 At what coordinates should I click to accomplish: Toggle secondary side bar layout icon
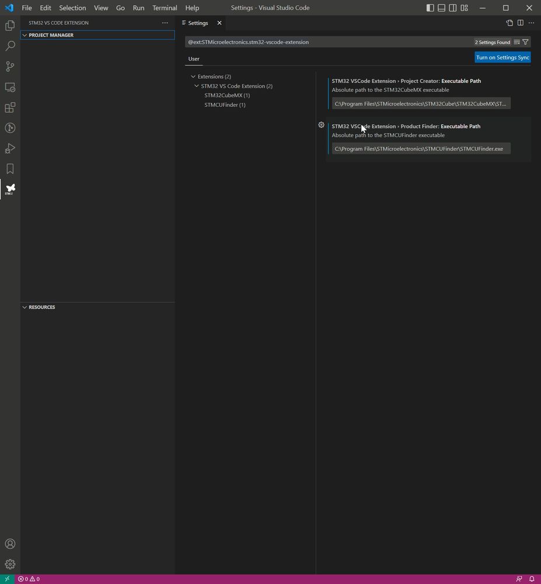point(453,8)
